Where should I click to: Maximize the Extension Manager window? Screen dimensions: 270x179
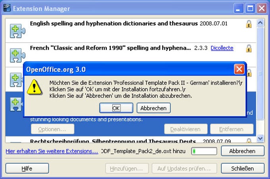pos(250,8)
